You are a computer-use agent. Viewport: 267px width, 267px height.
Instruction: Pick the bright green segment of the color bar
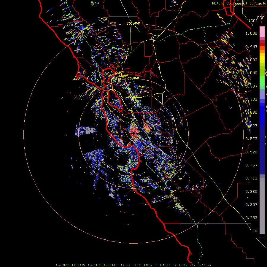tap(262, 81)
